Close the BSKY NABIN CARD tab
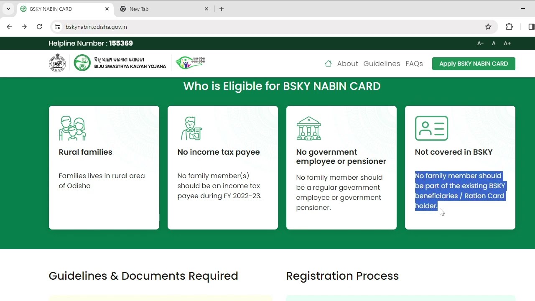This screenshot has width=535, height=301. click(x=107, y=9)
